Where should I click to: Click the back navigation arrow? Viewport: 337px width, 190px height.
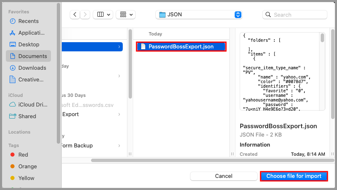75,15
